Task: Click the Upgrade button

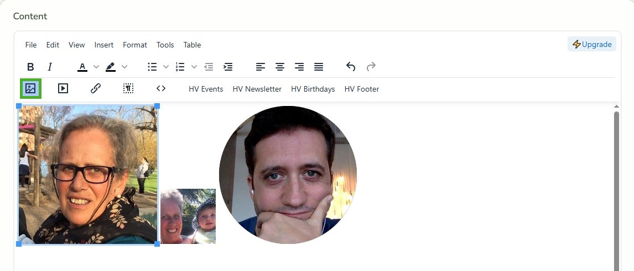Action: coord(592,44)
